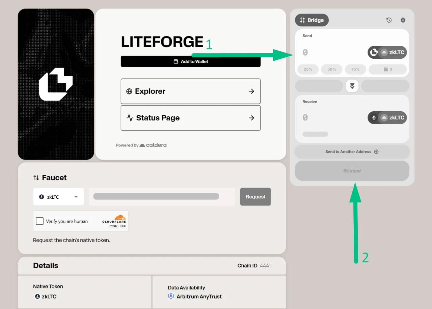
Task: Click the arrow on the Explorer row
Action: (x=251, y=91)
